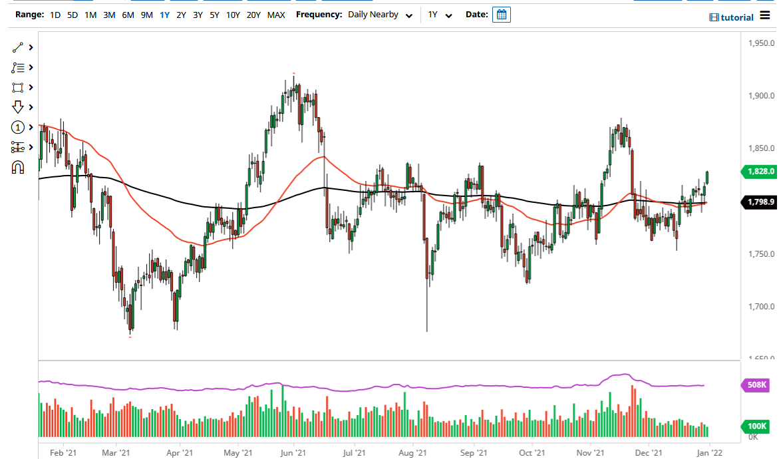Open the Daily Nearby frequency dropdown
This screenshot has height=459, width=781.
[x=380, y=15]
